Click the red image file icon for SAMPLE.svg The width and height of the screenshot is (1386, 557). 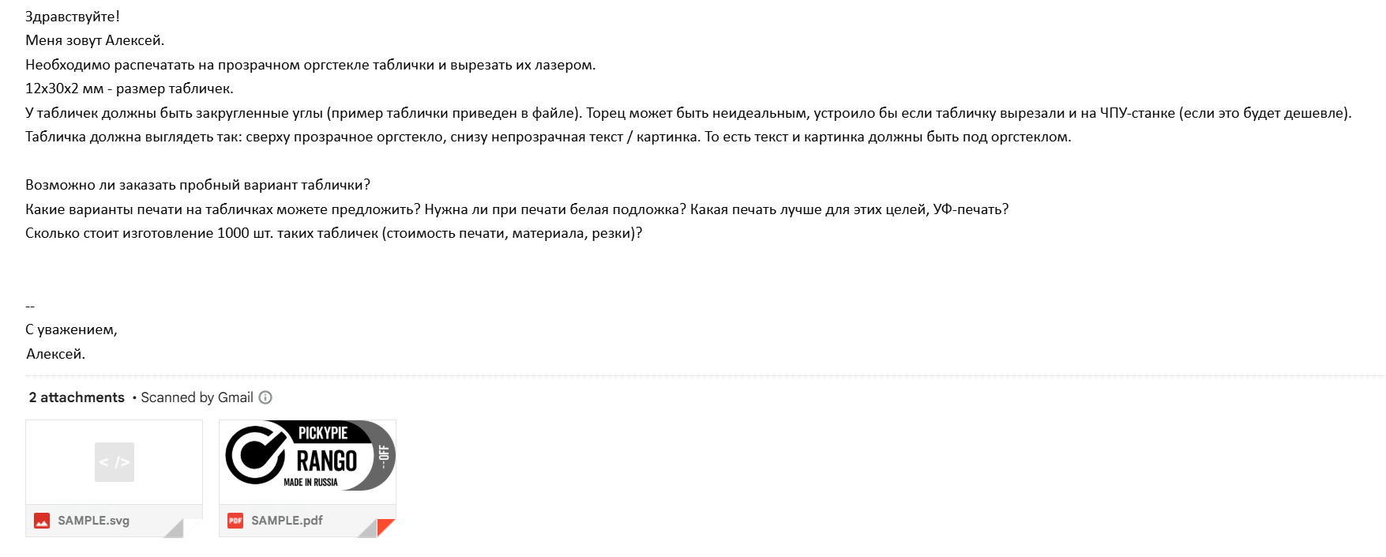tap(42, 521)
